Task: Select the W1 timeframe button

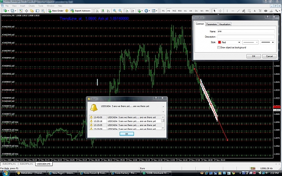Action: (202, 11)
